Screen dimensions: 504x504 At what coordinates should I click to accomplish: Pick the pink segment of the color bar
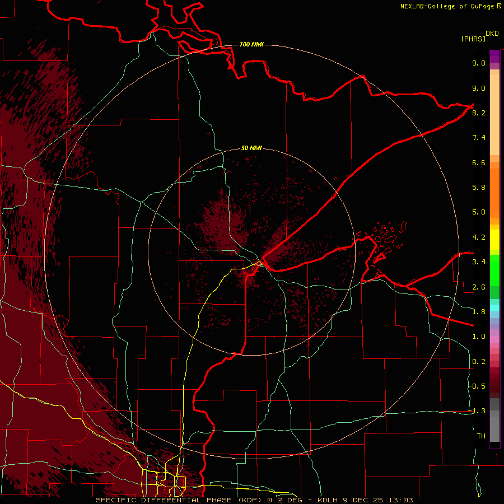tap(494, 339)
